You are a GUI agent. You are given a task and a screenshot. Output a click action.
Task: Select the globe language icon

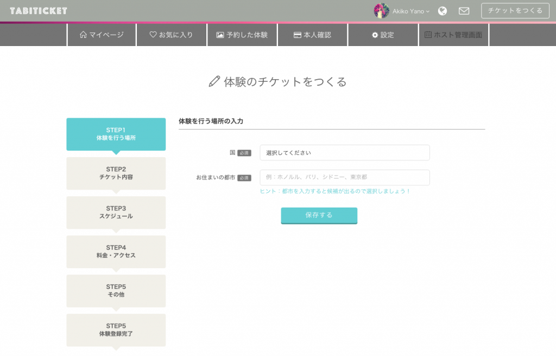[442, 10]
